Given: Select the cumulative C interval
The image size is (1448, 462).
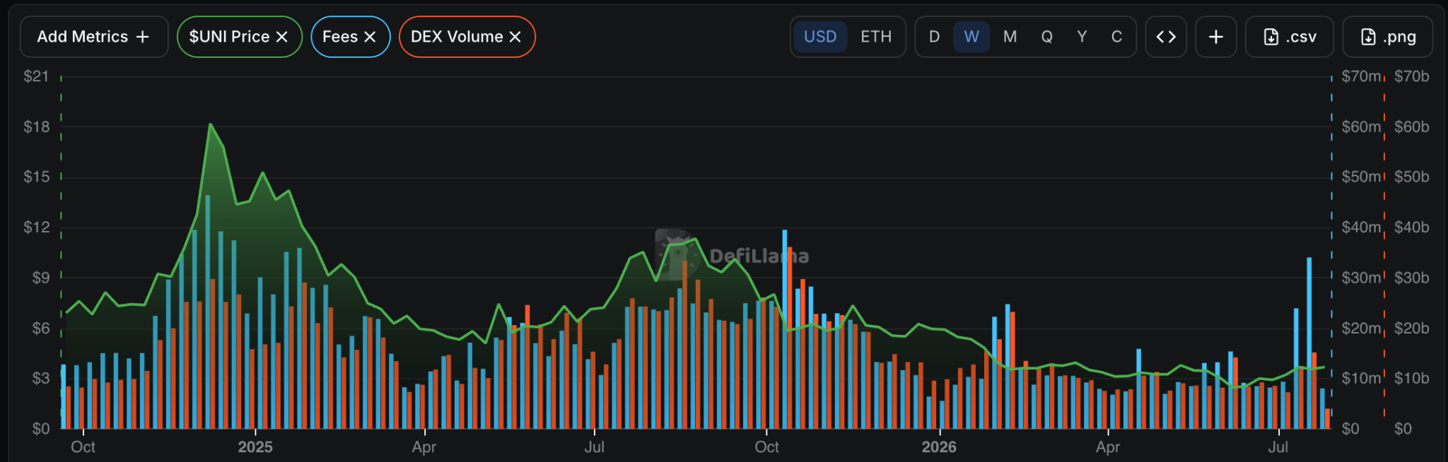Looking at the screenshot, I should (x=1116, y=37).
